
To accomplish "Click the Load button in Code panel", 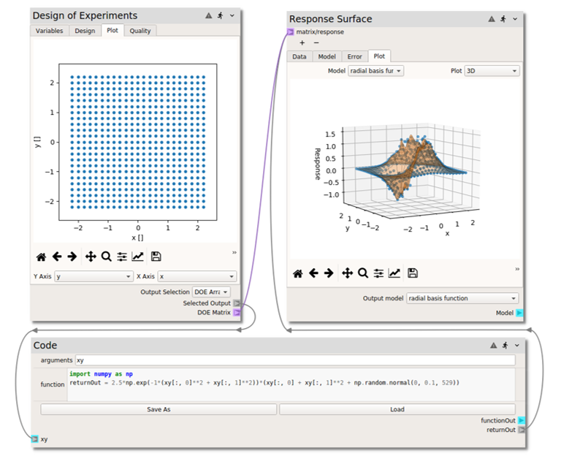I will tap(397, 409).
